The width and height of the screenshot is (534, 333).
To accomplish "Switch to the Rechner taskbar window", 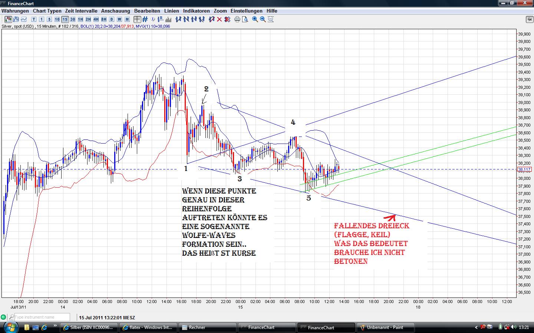I will click(207, 327).
